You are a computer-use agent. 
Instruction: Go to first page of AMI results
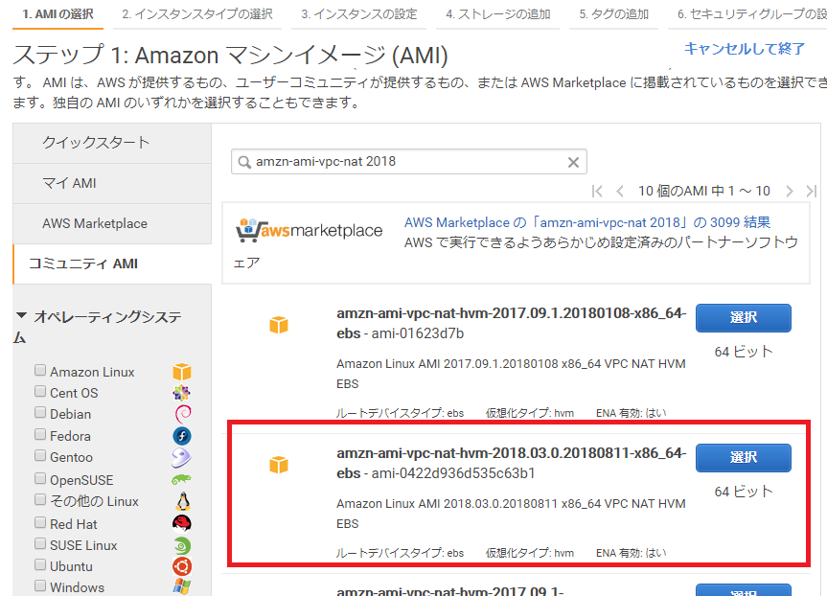point(597,191)
